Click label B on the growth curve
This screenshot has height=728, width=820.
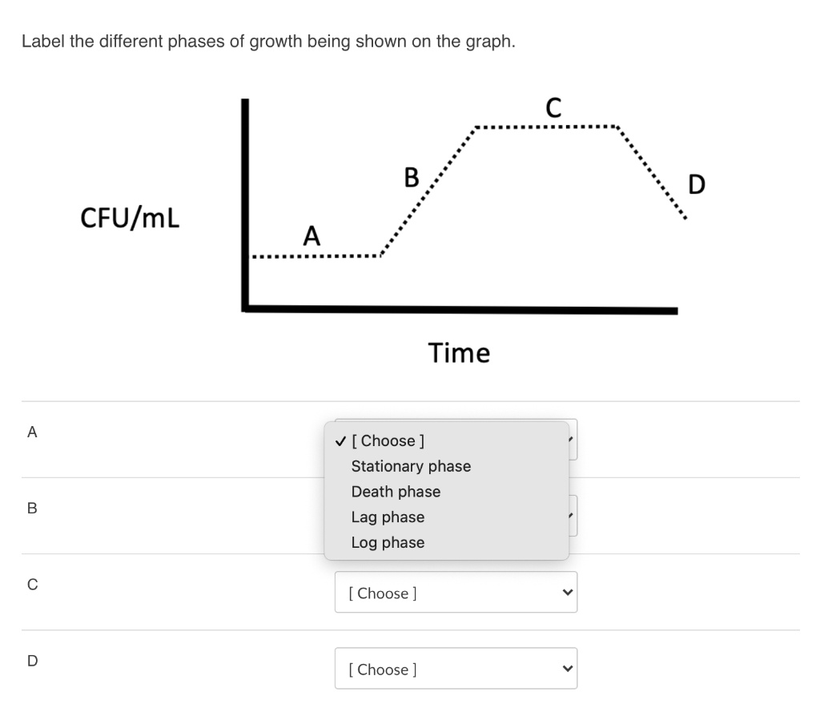(x=411, y=177)
